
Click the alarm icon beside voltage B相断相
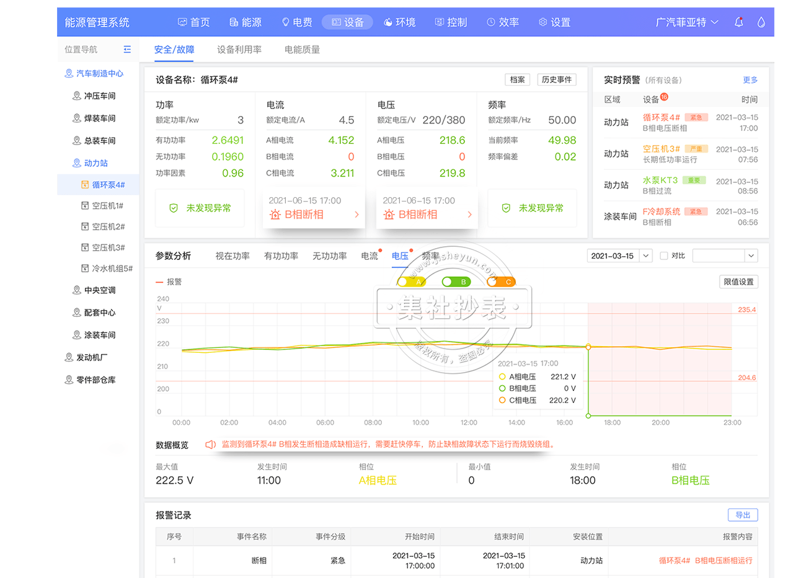click(x=389, y=215)
